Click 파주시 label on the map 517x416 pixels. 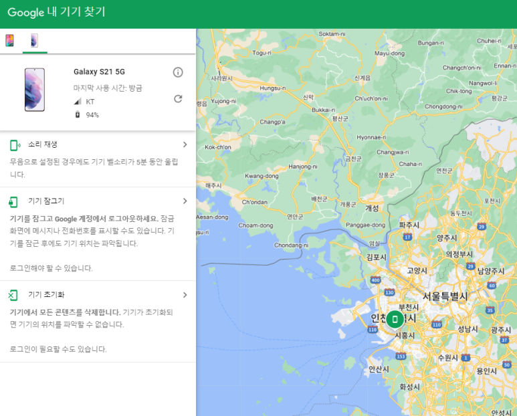409,225
